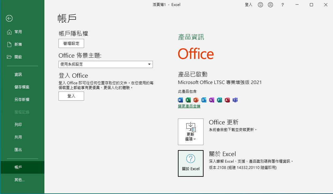Image resolution: width=333 pixels, height=194 pixels.
Task: Click the Publisher app icon
Action: tap(219, 100)
